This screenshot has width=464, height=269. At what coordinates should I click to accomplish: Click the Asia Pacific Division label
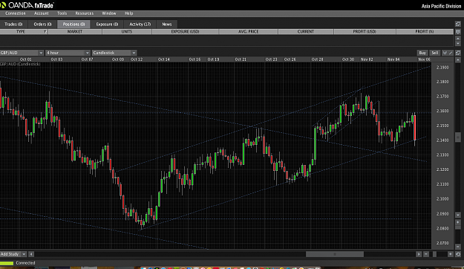[441, 6]
